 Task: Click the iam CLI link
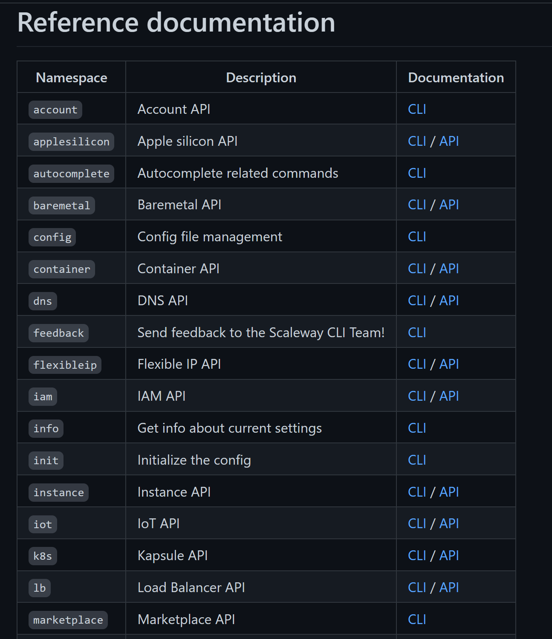tap(417, 396)
